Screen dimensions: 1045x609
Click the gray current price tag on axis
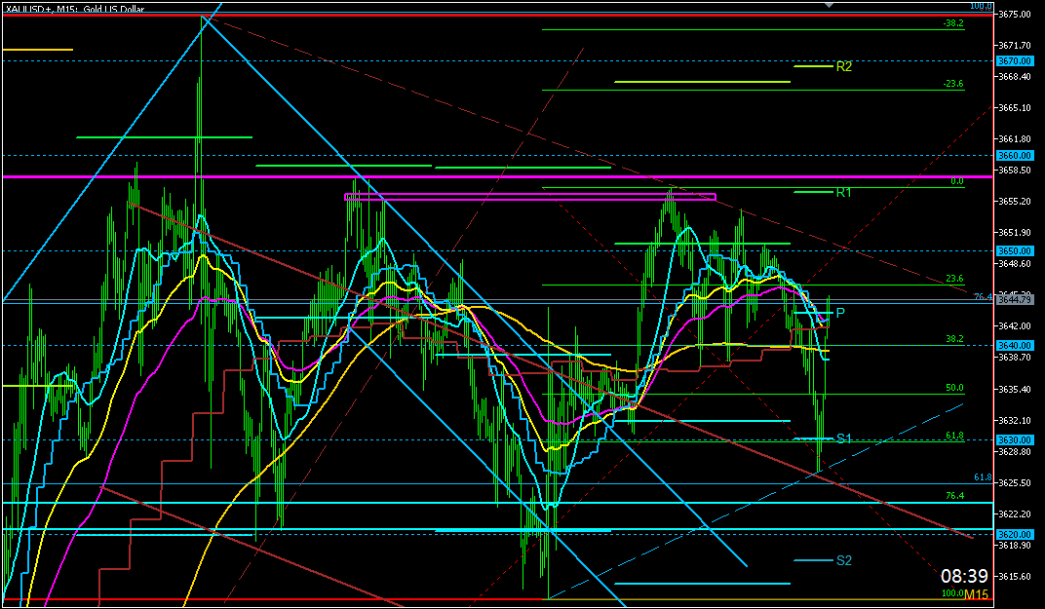tap(1014, 300)
